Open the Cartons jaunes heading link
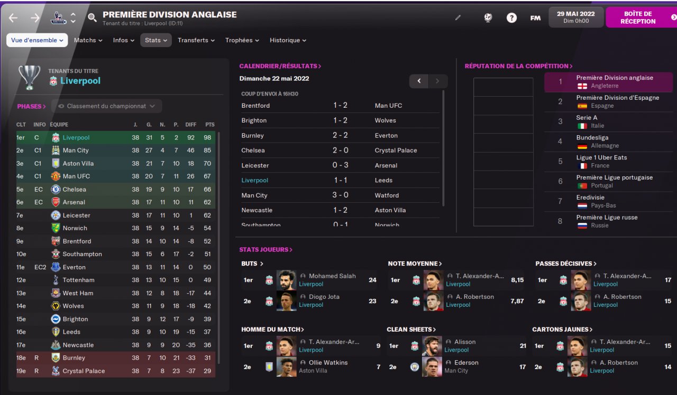The width and height of the screenshot is (677, 395). [x=562, y=330]
